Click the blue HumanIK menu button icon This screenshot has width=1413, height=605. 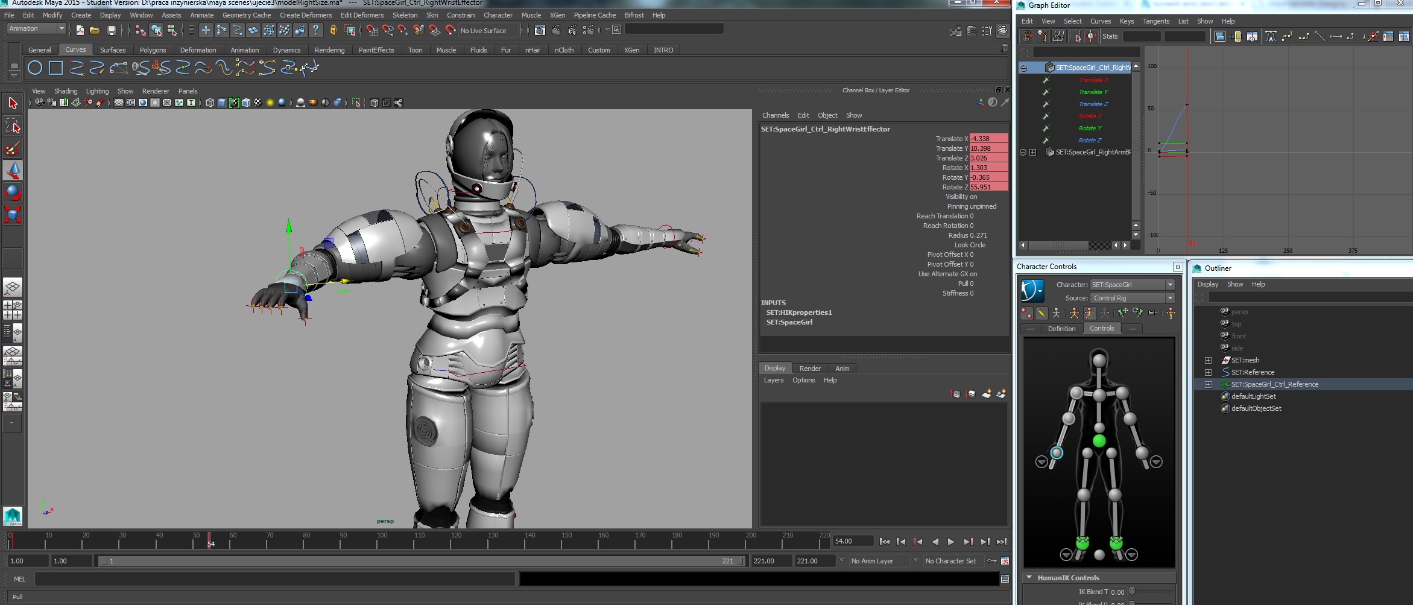1032,291
